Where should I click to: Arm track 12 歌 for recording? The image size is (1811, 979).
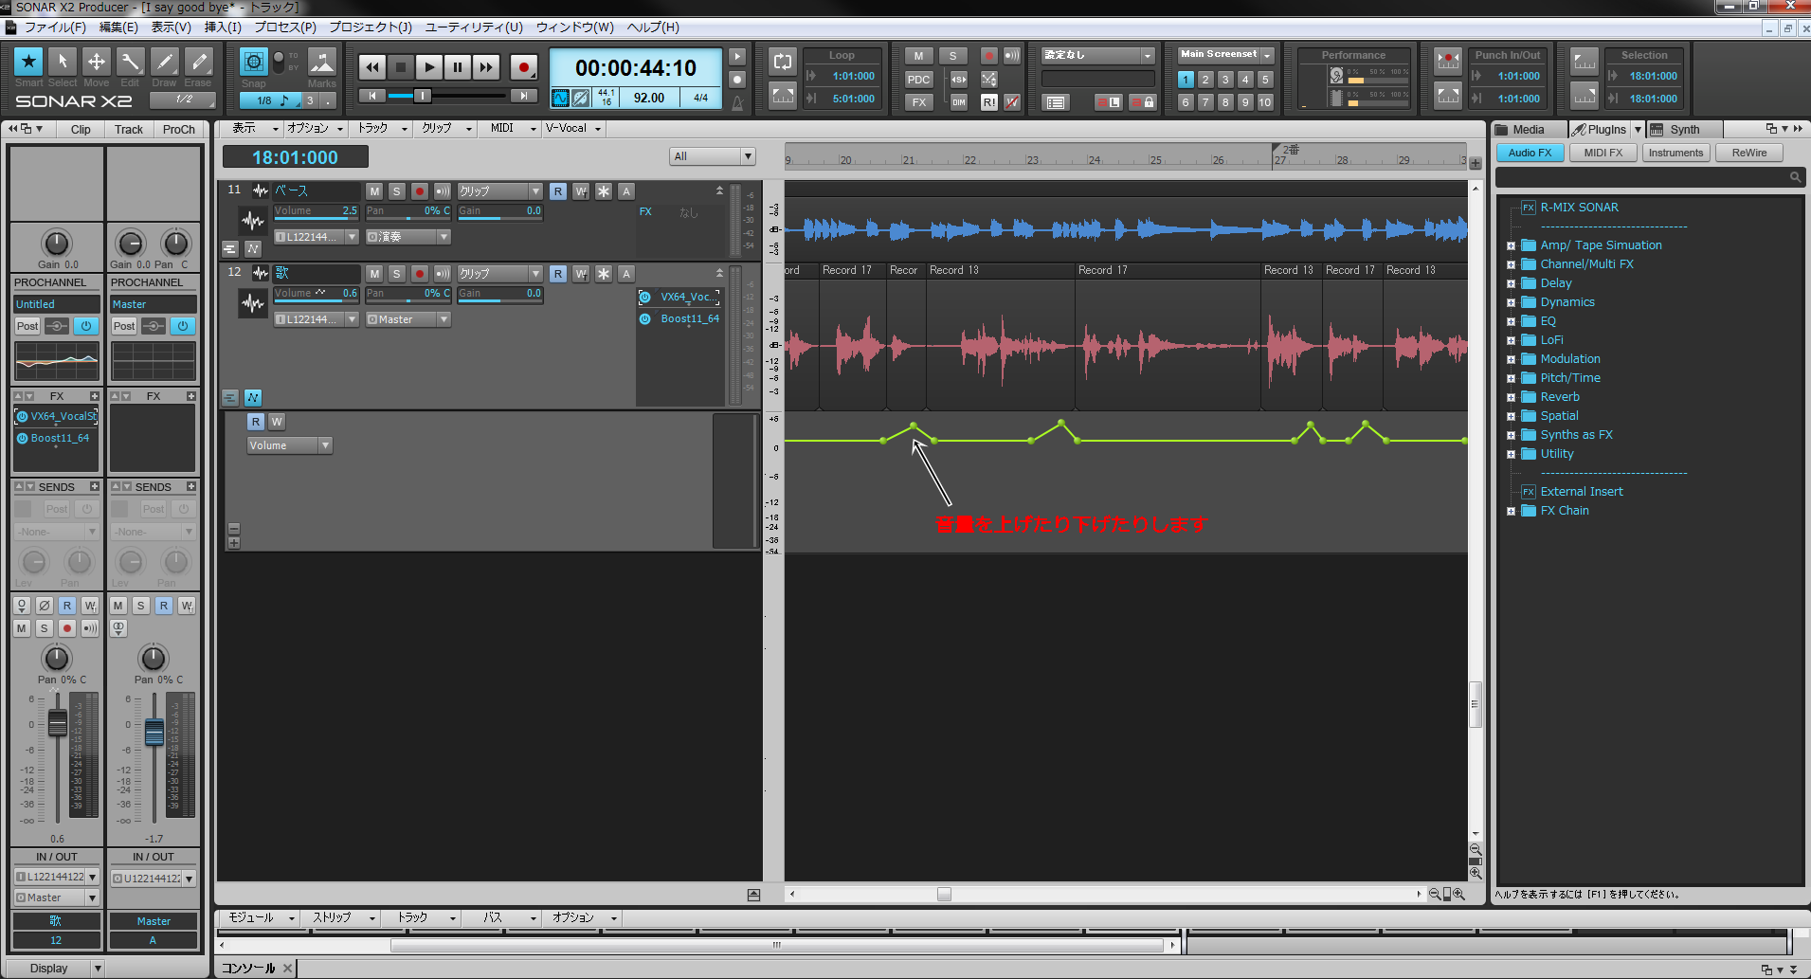tap(420, 274)
